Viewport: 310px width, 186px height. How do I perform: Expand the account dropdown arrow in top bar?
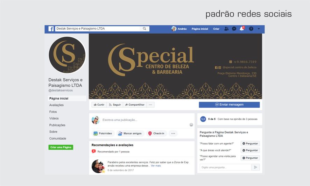pyautogui.click(x=259, y=29)
